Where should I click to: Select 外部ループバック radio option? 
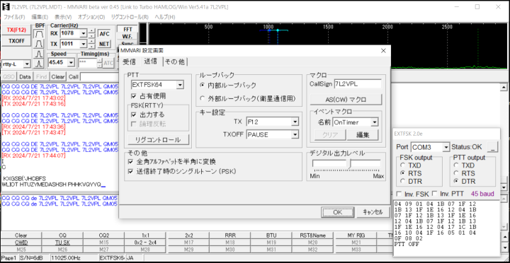click(x=203, y=98)
